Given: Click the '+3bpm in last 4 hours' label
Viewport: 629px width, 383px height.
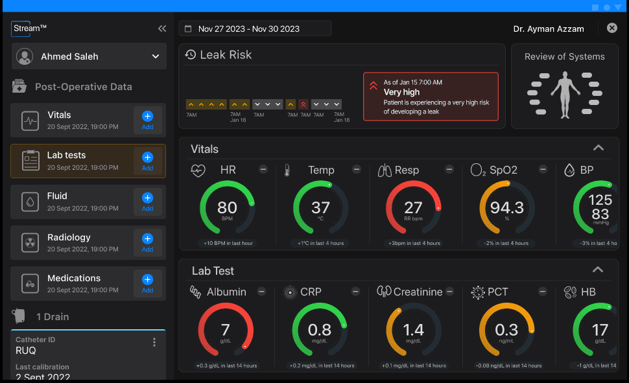Looking at the screenshot, I should point(414,243).
